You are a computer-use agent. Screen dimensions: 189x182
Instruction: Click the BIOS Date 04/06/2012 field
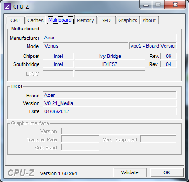pyautogui.click(x=109, y=111)
